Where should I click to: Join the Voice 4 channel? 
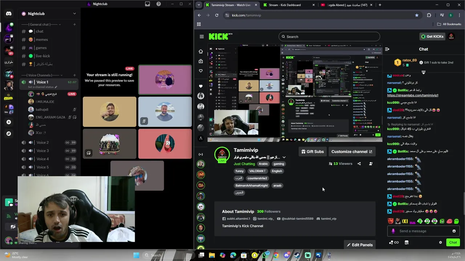click(49, 159)
